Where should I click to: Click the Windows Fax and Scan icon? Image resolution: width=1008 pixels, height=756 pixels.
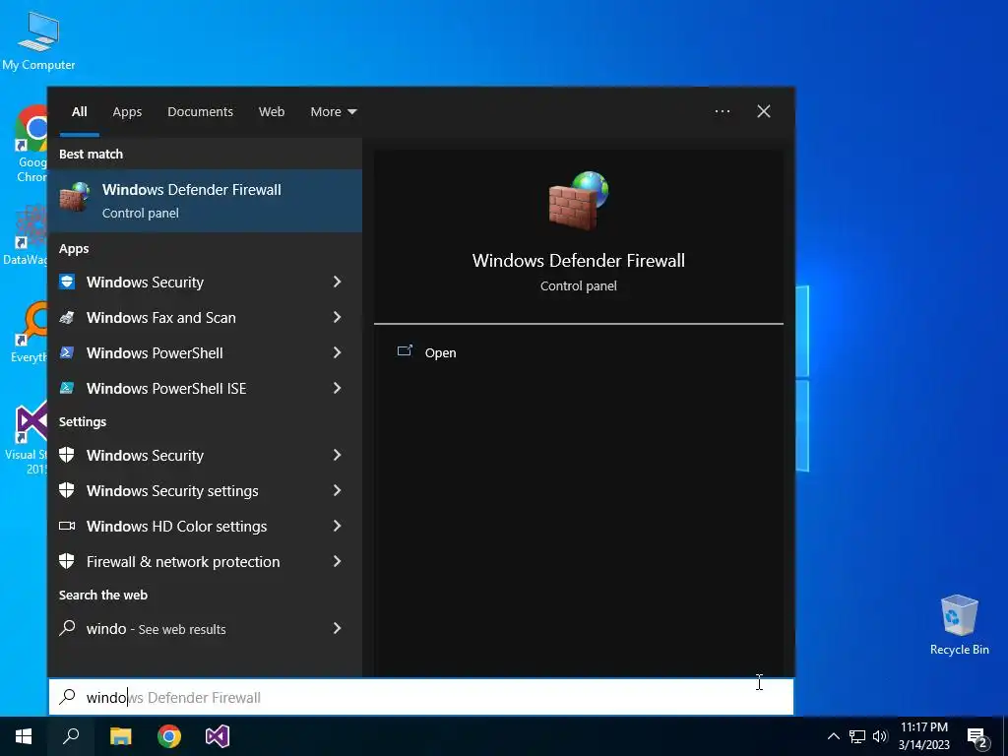67,317
